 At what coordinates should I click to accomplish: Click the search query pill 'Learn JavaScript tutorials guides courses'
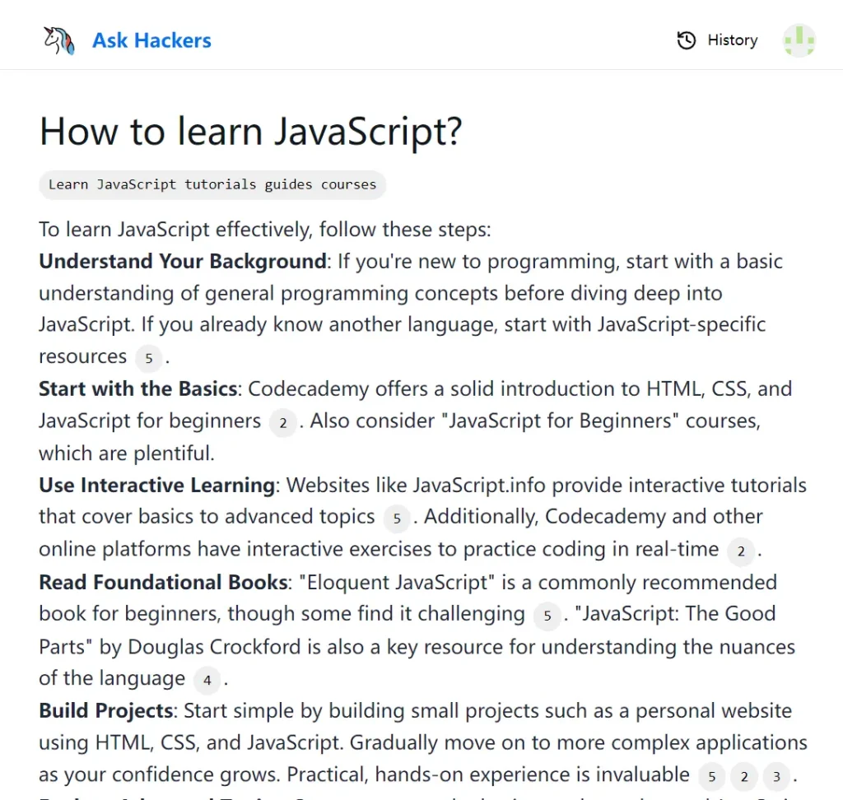[212, 184]
